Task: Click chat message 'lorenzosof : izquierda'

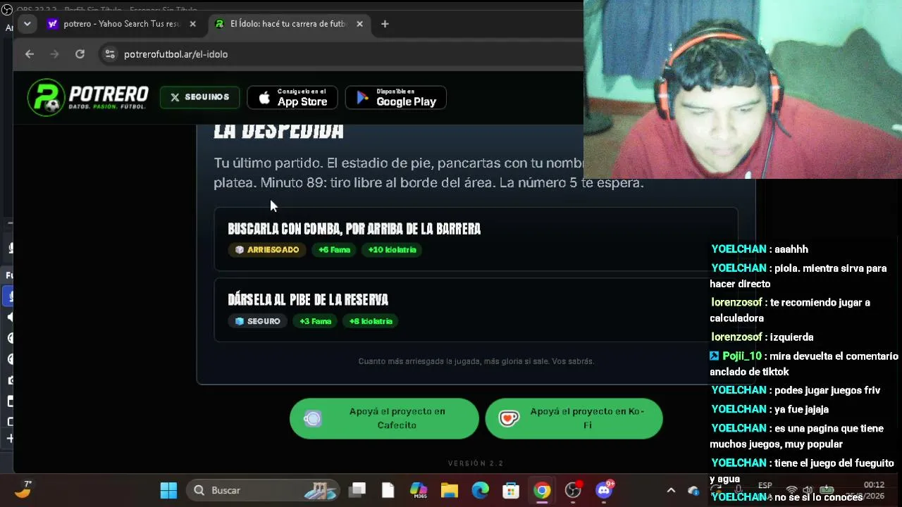Action: pos(762,337)
